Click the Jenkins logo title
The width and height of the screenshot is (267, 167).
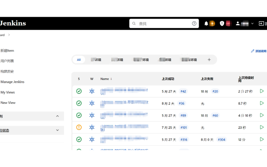13,23
